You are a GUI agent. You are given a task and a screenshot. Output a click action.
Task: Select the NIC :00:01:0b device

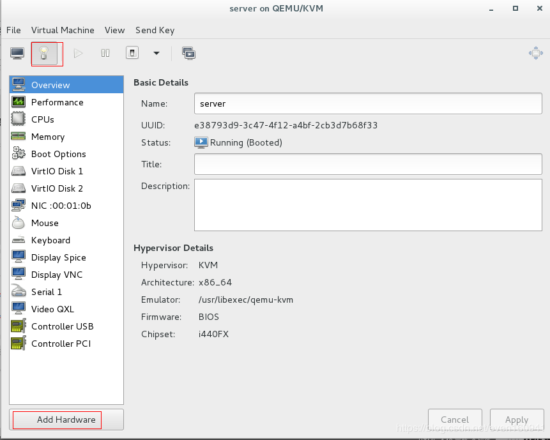point(61,206)
